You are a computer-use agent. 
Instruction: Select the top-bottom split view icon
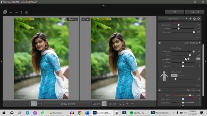click(x=39, y=104)
